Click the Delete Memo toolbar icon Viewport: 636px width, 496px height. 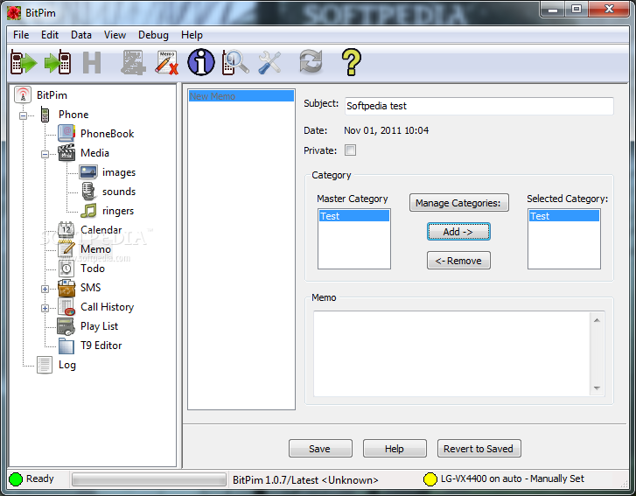tap(167, 62)
